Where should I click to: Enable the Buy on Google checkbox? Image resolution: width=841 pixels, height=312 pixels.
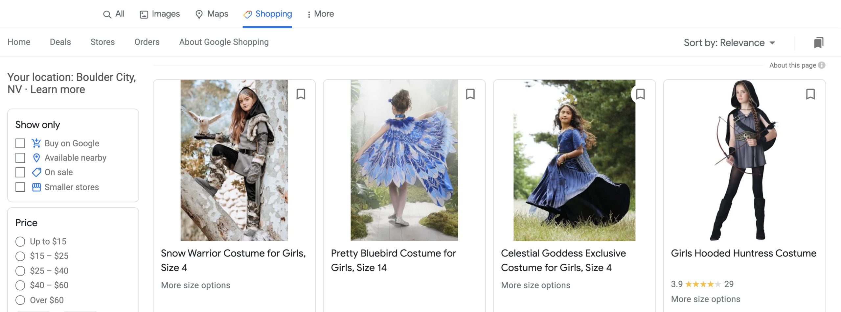click(20, 143)
